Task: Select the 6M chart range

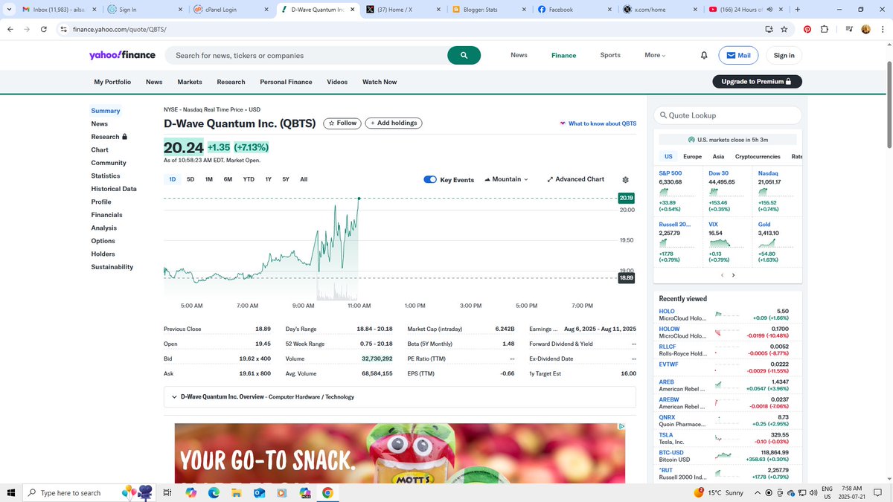Action: (x=228, y=179)
